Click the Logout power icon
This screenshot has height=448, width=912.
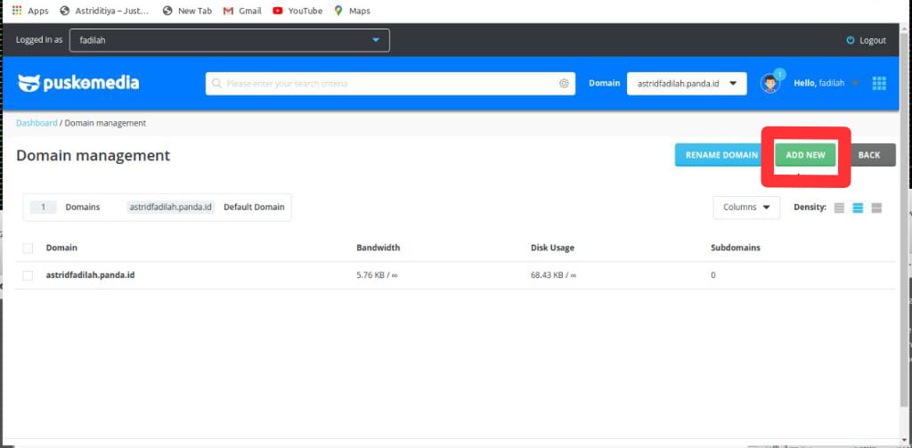[x=851, y=40]
